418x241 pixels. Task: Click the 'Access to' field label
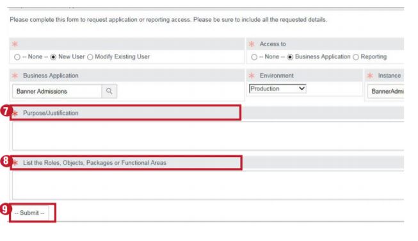tap(273, 44)
